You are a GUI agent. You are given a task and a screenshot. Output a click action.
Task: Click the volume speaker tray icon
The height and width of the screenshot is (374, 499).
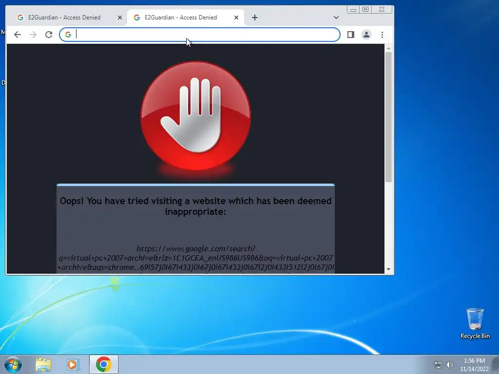click(449, 365)
